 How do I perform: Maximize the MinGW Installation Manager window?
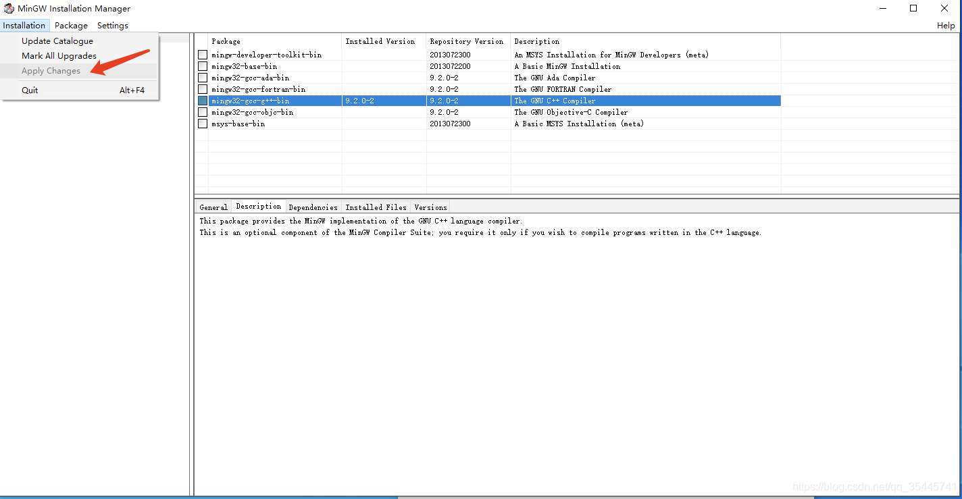point(913,8)
